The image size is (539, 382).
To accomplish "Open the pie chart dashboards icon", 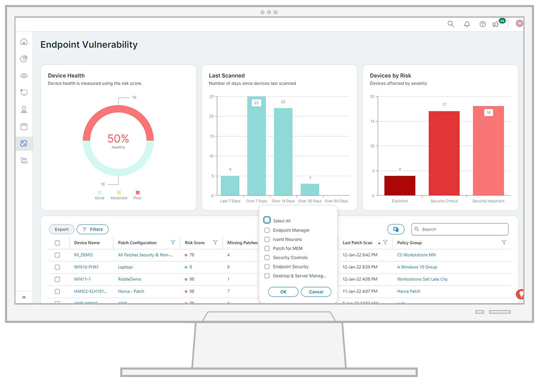I will pos(24,59).
